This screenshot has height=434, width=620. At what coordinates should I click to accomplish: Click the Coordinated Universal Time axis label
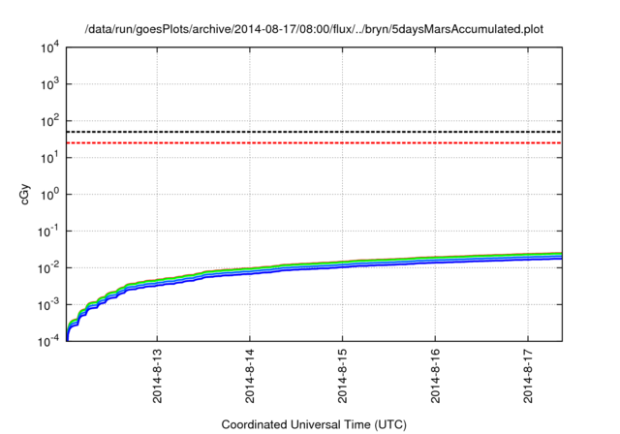(x=314, y=424)
